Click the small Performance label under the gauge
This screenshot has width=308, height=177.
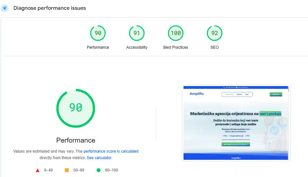coord(98,47)
